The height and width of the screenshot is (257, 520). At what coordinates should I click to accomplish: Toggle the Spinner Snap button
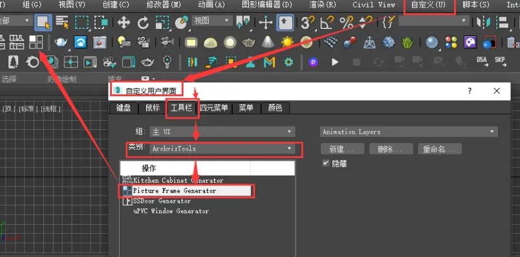[x=365, y=23]
